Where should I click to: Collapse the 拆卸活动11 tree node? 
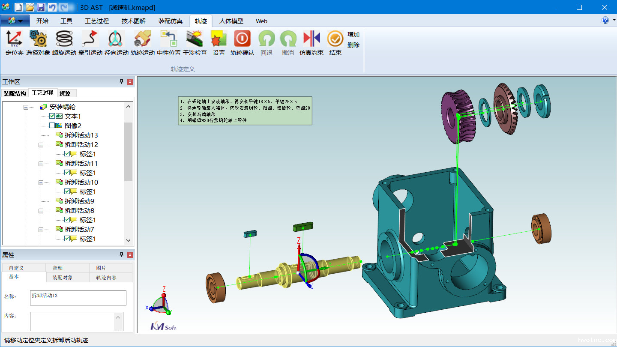[x=41, y=164]
